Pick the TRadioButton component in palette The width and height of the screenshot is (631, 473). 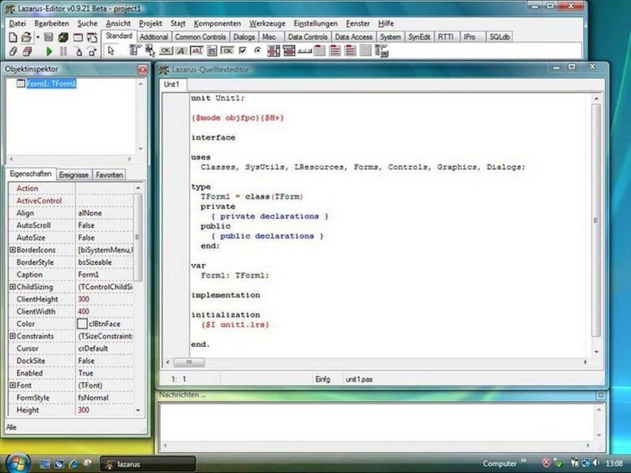(x=257, y=51)
